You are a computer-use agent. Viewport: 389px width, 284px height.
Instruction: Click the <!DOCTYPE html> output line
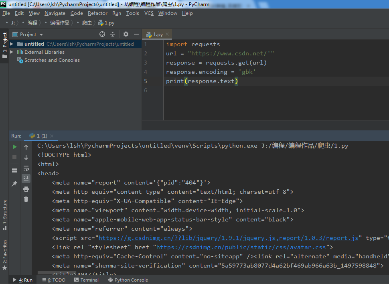click(x=64, y=155)
